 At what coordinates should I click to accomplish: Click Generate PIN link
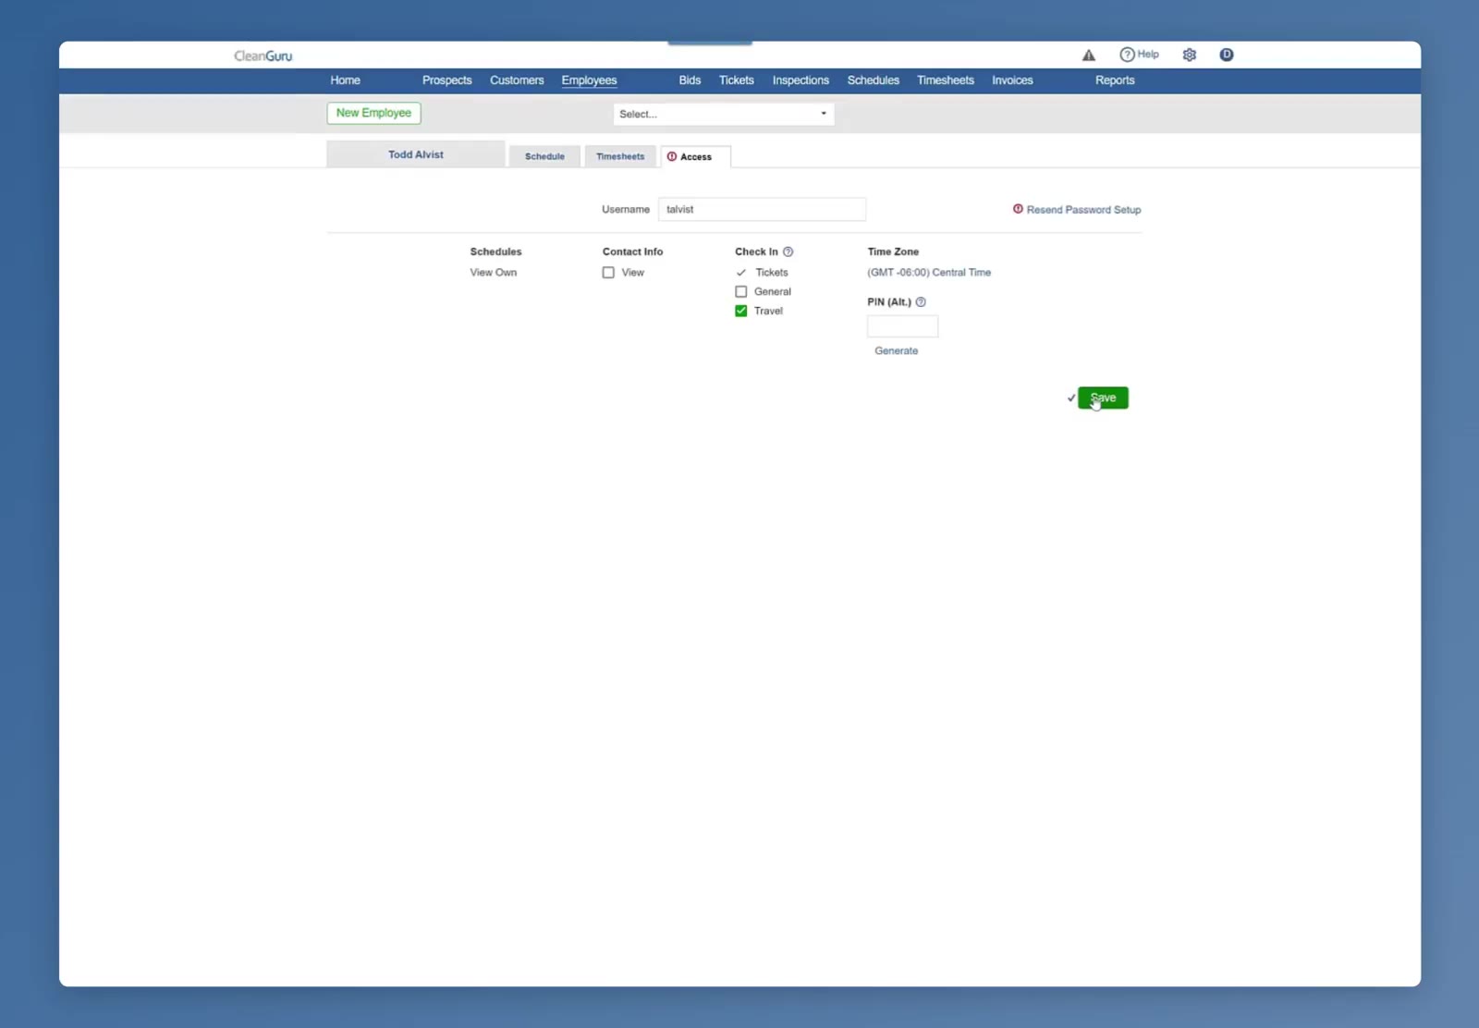897,351
